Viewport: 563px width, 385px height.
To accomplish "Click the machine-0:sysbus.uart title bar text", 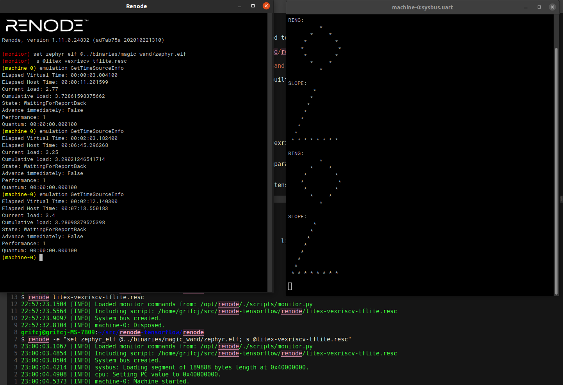I will click(x=422, y=7).
